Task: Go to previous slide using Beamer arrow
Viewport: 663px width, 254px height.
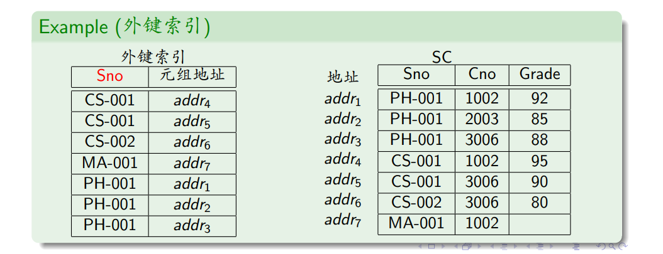Action: (x=420, y=246)
